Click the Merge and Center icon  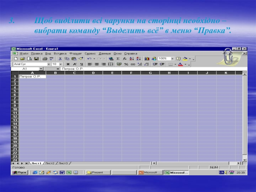pos(111,64)
